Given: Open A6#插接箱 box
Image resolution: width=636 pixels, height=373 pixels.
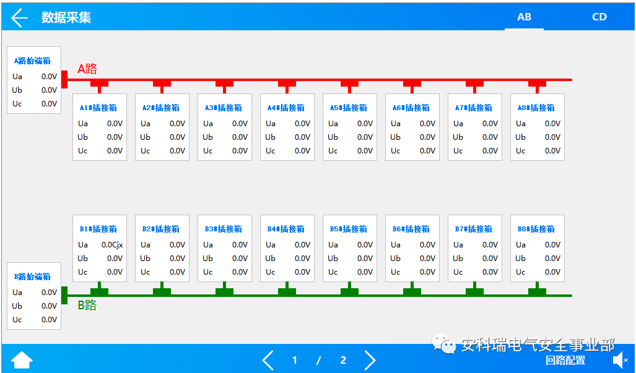Looking at the screenshot, I should pos(412,127).
